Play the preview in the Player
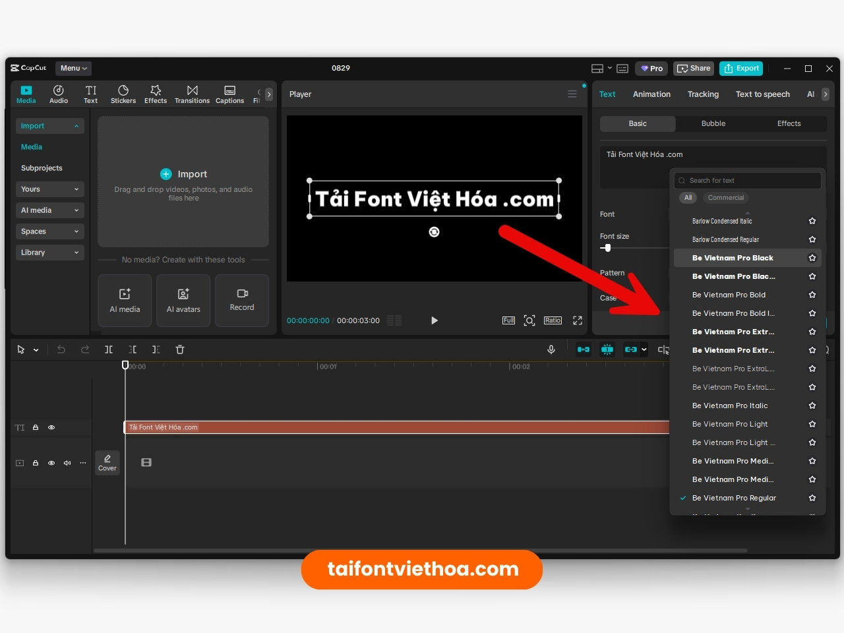This screenshot has height=633, width=844. (434, 320)
